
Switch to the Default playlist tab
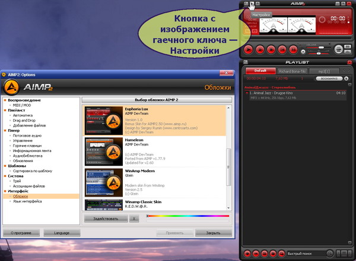click(260, 71)
